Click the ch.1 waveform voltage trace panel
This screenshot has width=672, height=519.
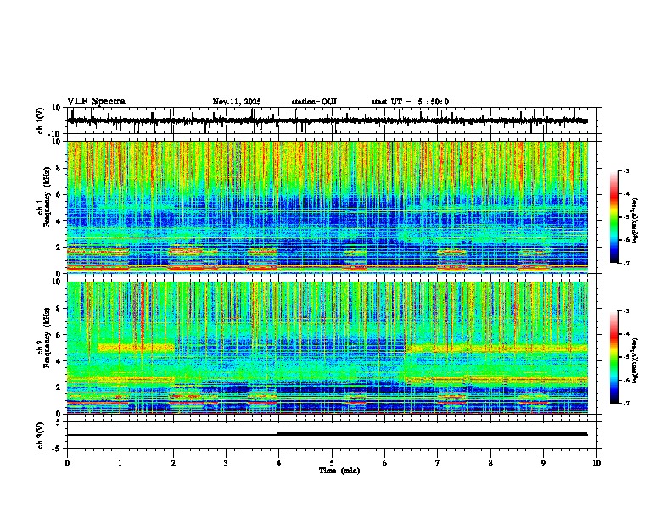(x=333, y=120)
